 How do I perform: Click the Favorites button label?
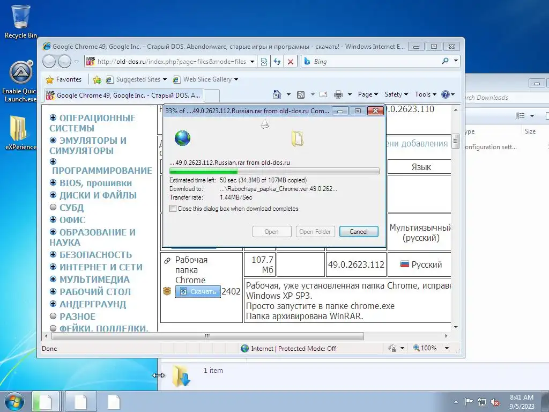(x=69, y=79)
